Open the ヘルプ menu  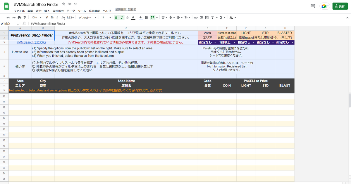tap(107, 11)
